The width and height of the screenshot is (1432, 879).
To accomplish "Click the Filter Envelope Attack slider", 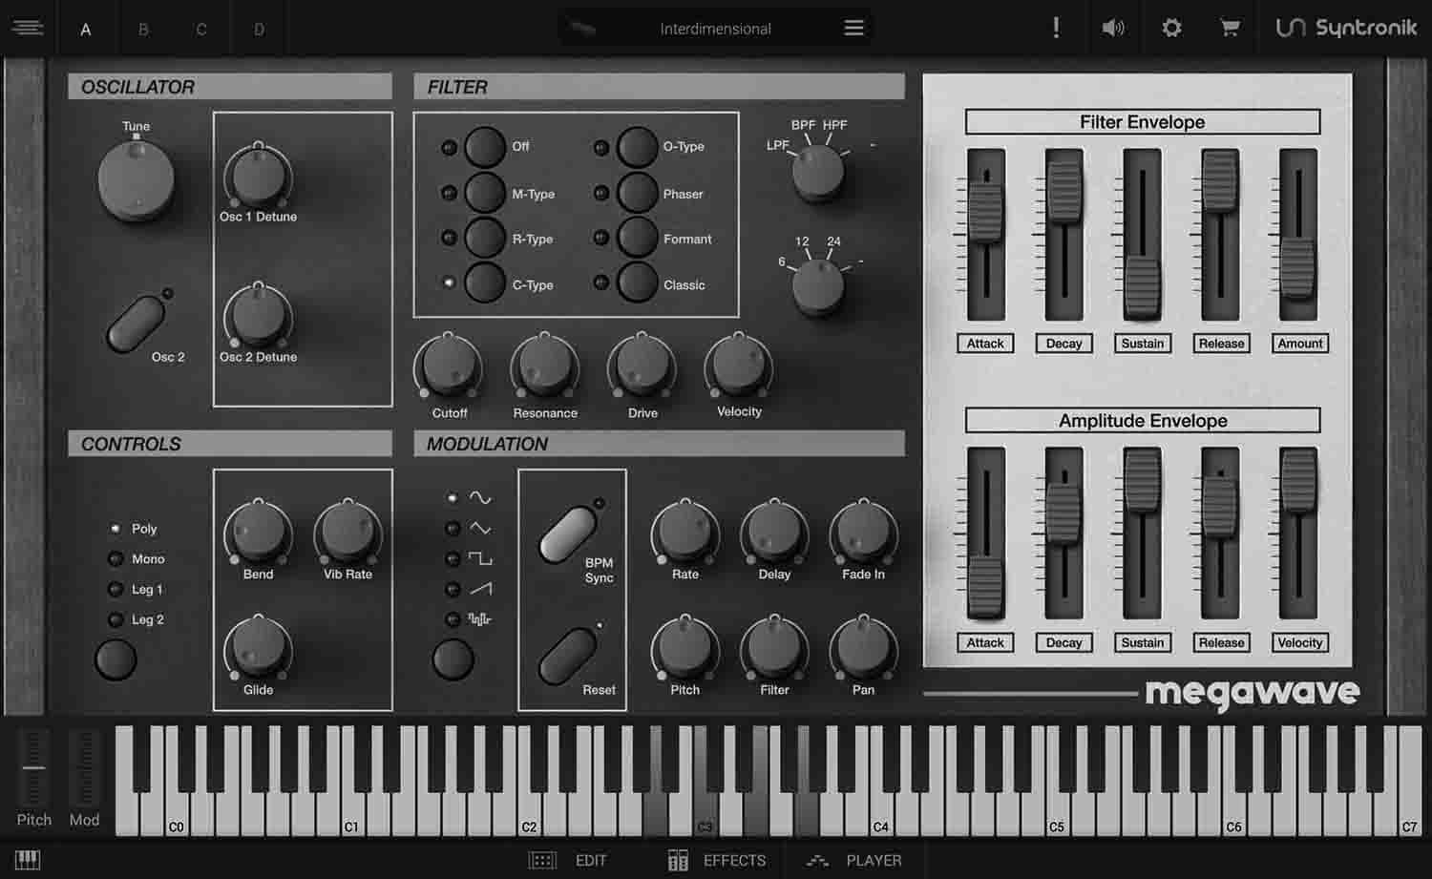I will coord(986,212).
